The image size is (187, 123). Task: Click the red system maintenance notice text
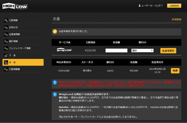pyautogui.click(x=119, y=84)
